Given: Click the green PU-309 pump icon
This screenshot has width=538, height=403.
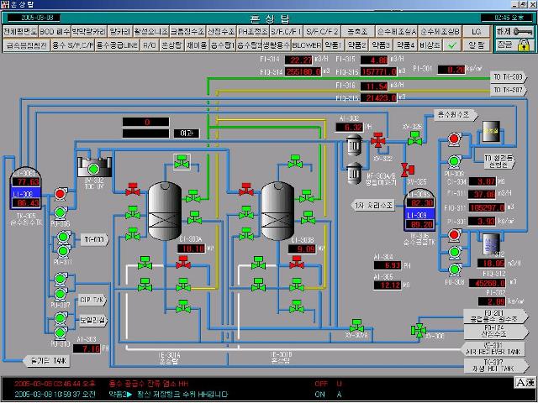Looking at the screenshot, I should pos(454,161).
